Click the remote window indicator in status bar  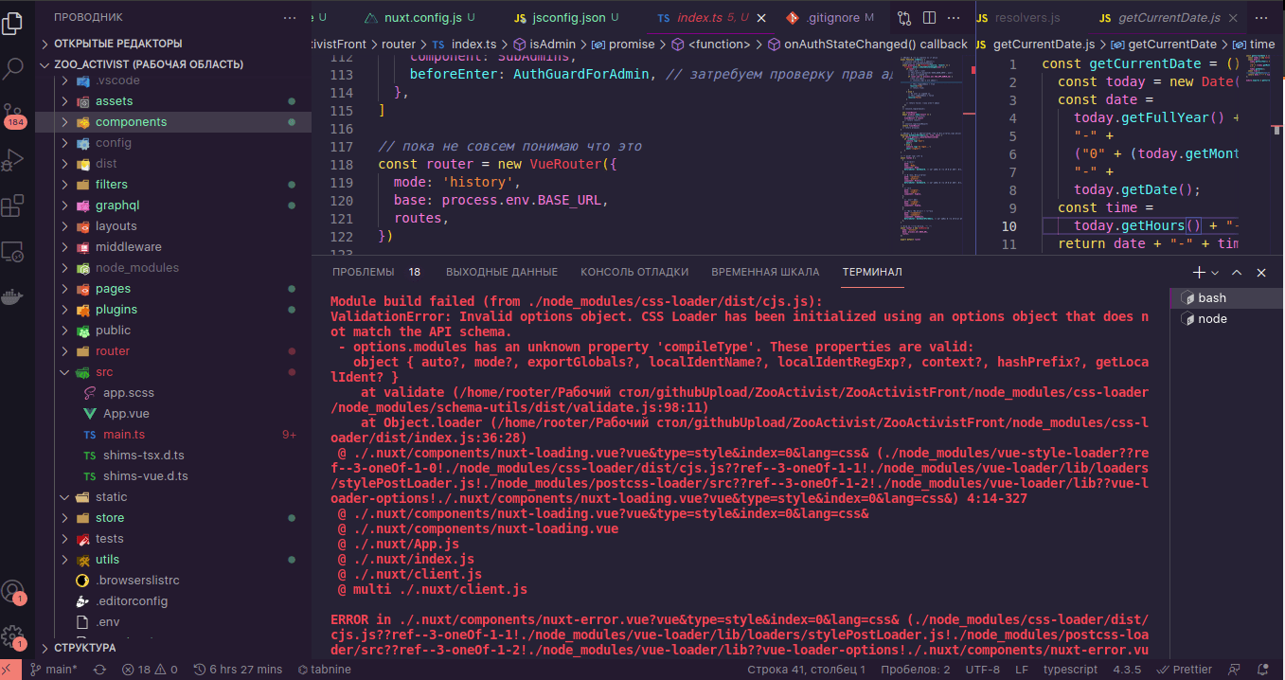(9, 670)
